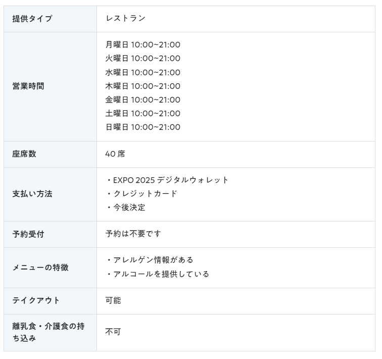Click the 支払い方法 row header
Screen dimensions: 382x359
click(32, 194)
